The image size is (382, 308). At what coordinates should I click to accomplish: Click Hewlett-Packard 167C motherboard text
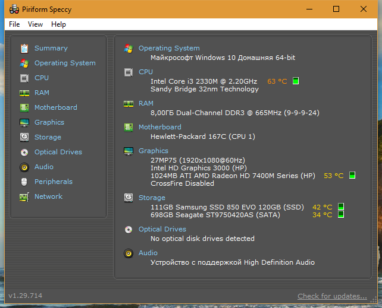(203, 136)
